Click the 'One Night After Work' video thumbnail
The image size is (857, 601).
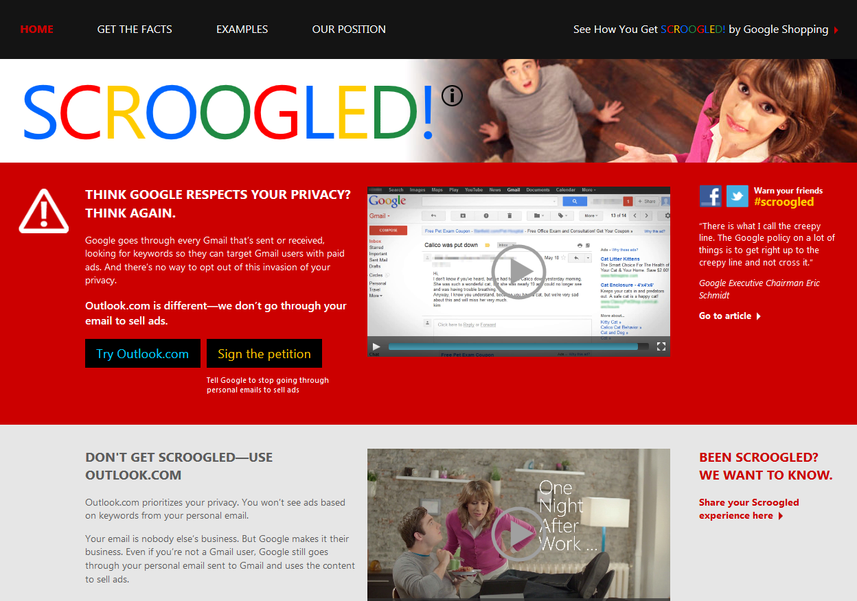click(518, 533)
